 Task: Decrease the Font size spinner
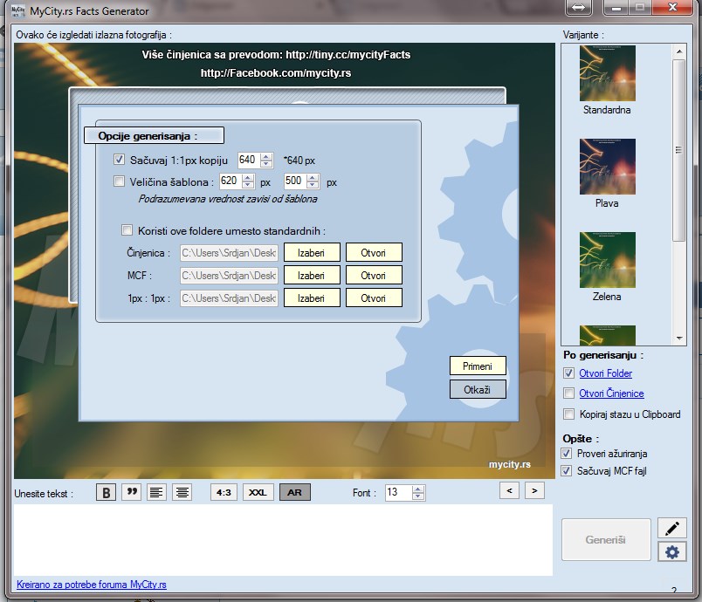point(417,496)
